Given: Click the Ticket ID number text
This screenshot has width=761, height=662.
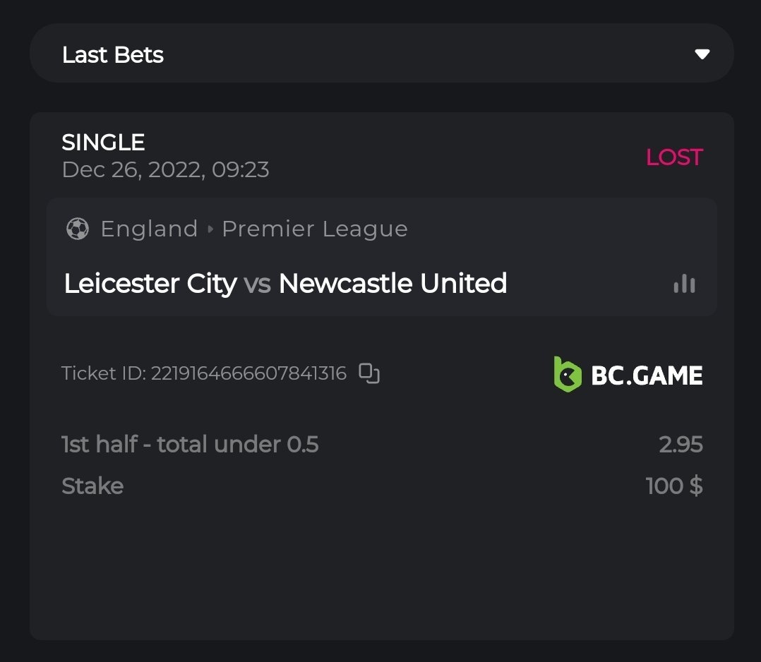Looking at the screenshot, I should tap(248, 373).
